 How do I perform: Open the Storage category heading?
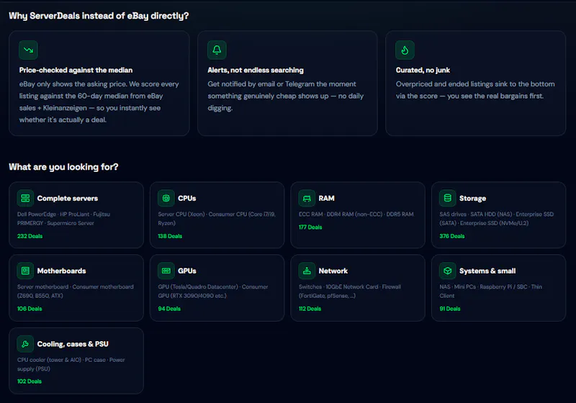click(x=472, y=198)
